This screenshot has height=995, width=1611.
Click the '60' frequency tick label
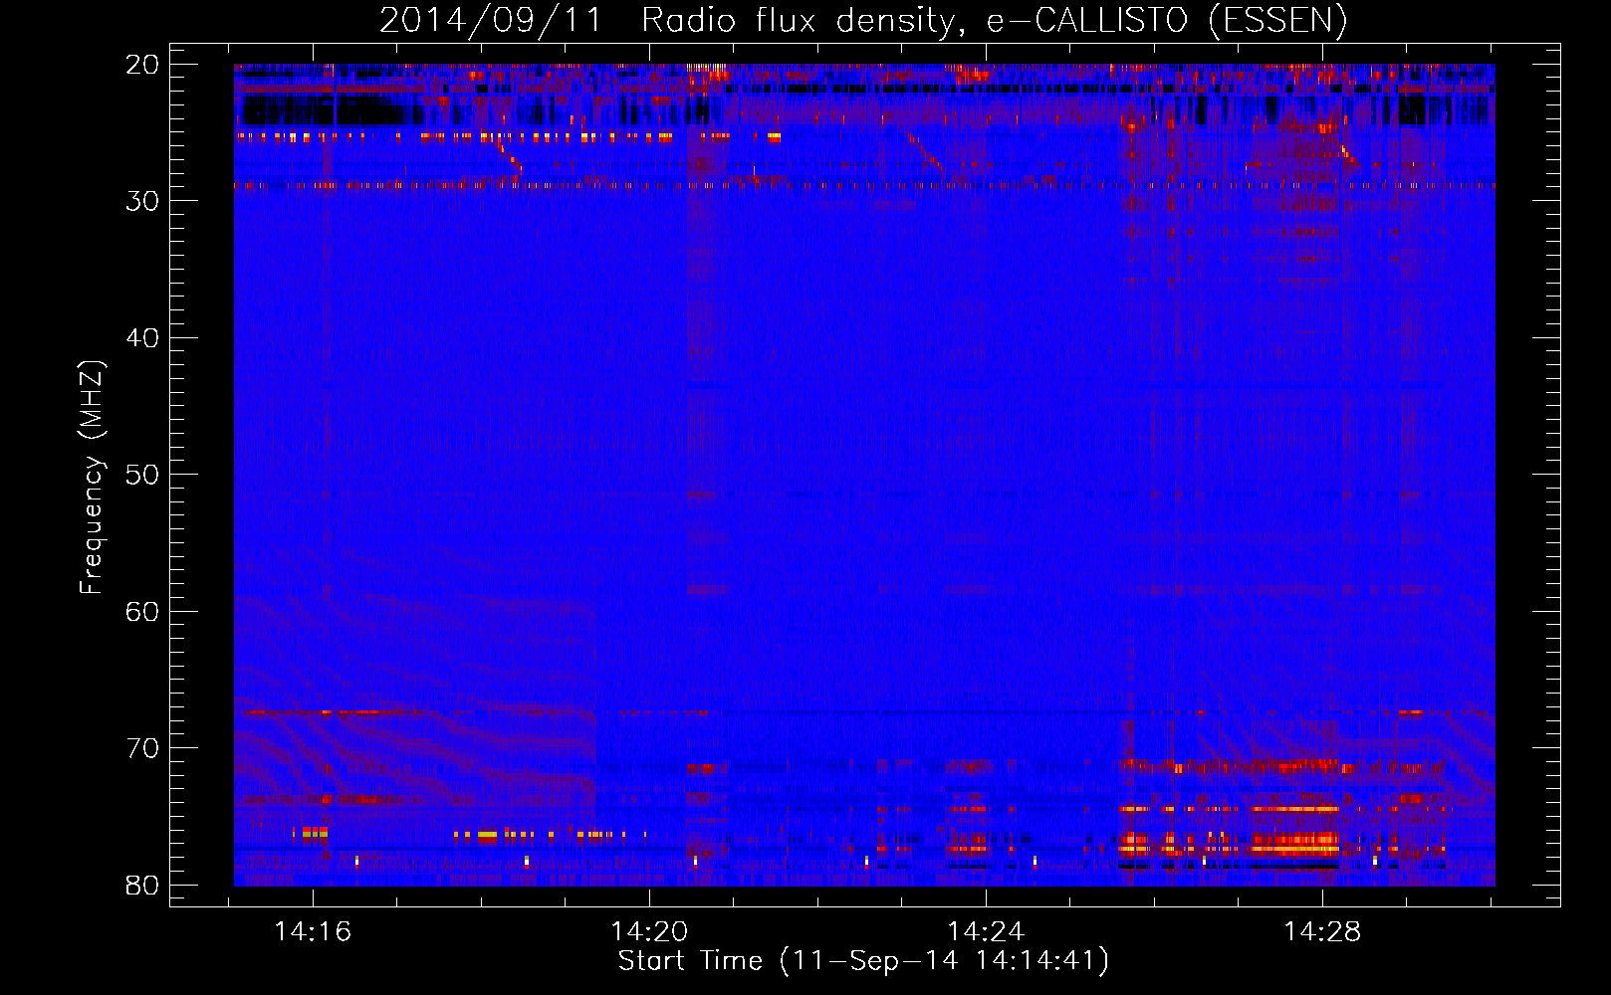pos(143,612)
